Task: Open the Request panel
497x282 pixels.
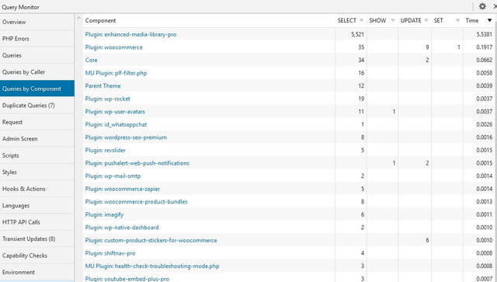Action: pos(37,122)
